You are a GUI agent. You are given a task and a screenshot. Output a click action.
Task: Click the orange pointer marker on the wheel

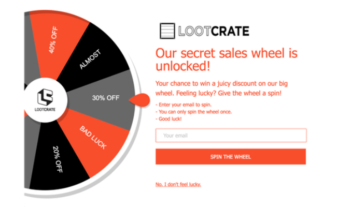pos(139,100)
